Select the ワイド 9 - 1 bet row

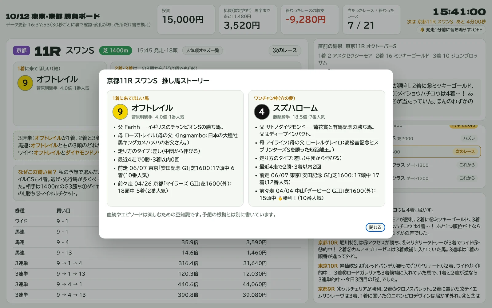pos(157,221)
